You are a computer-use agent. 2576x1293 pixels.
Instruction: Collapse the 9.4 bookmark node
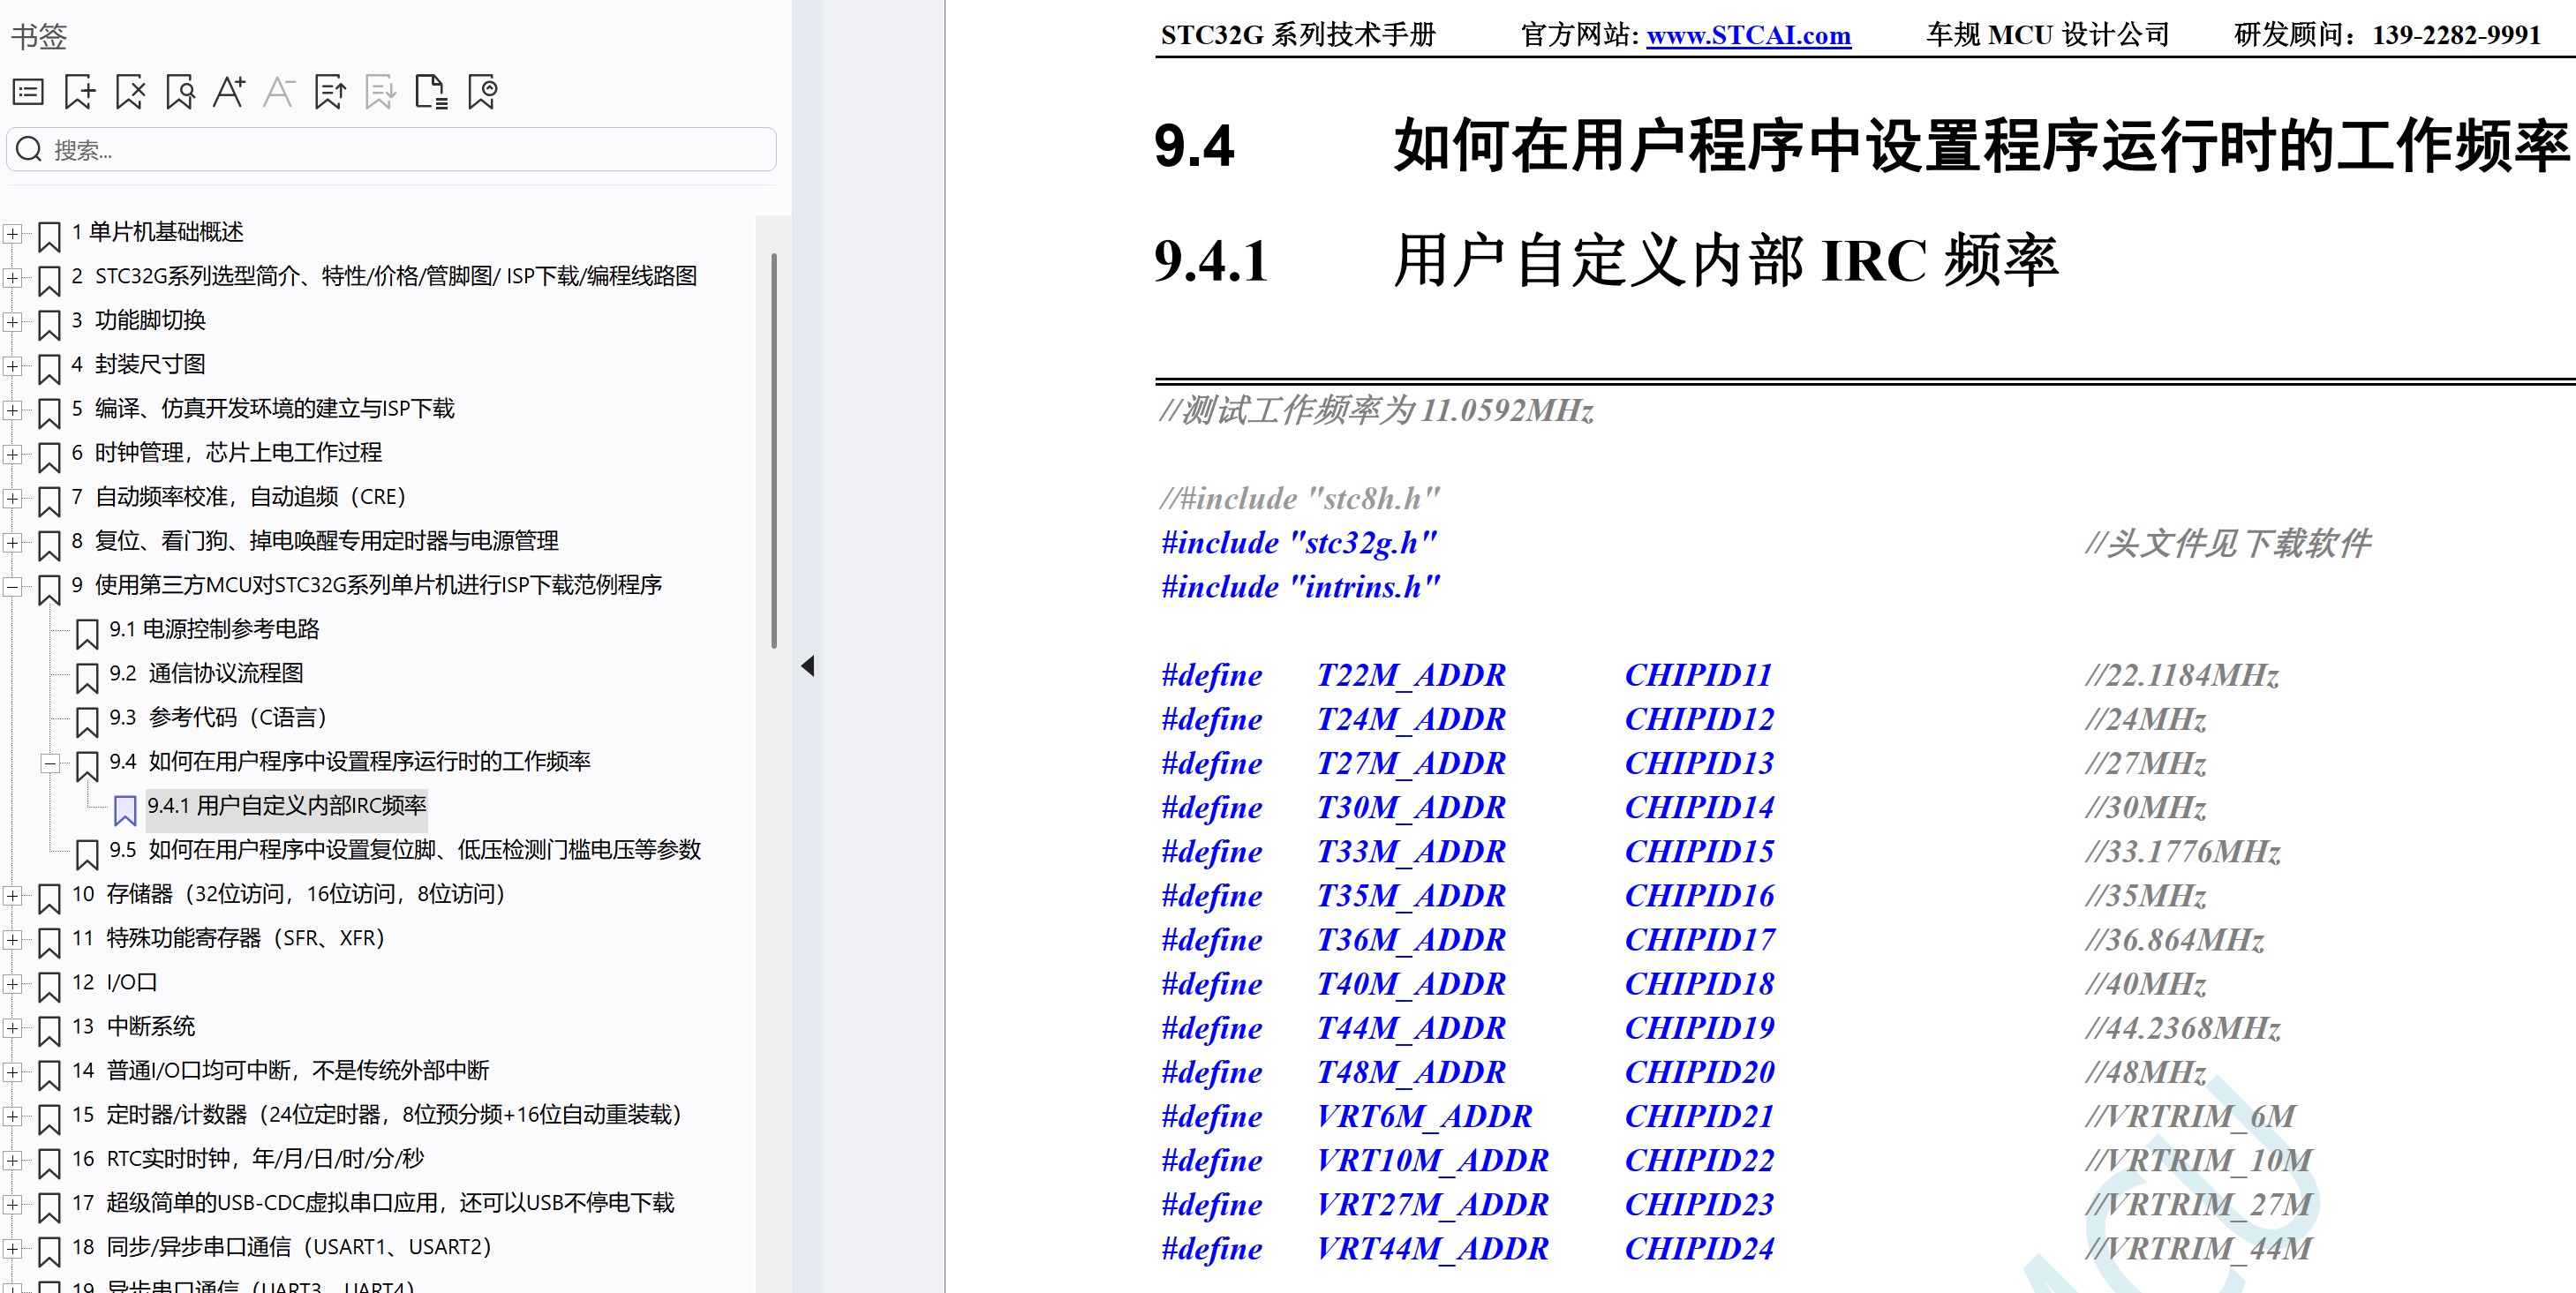pyautogui.click(x=50, y=764)
